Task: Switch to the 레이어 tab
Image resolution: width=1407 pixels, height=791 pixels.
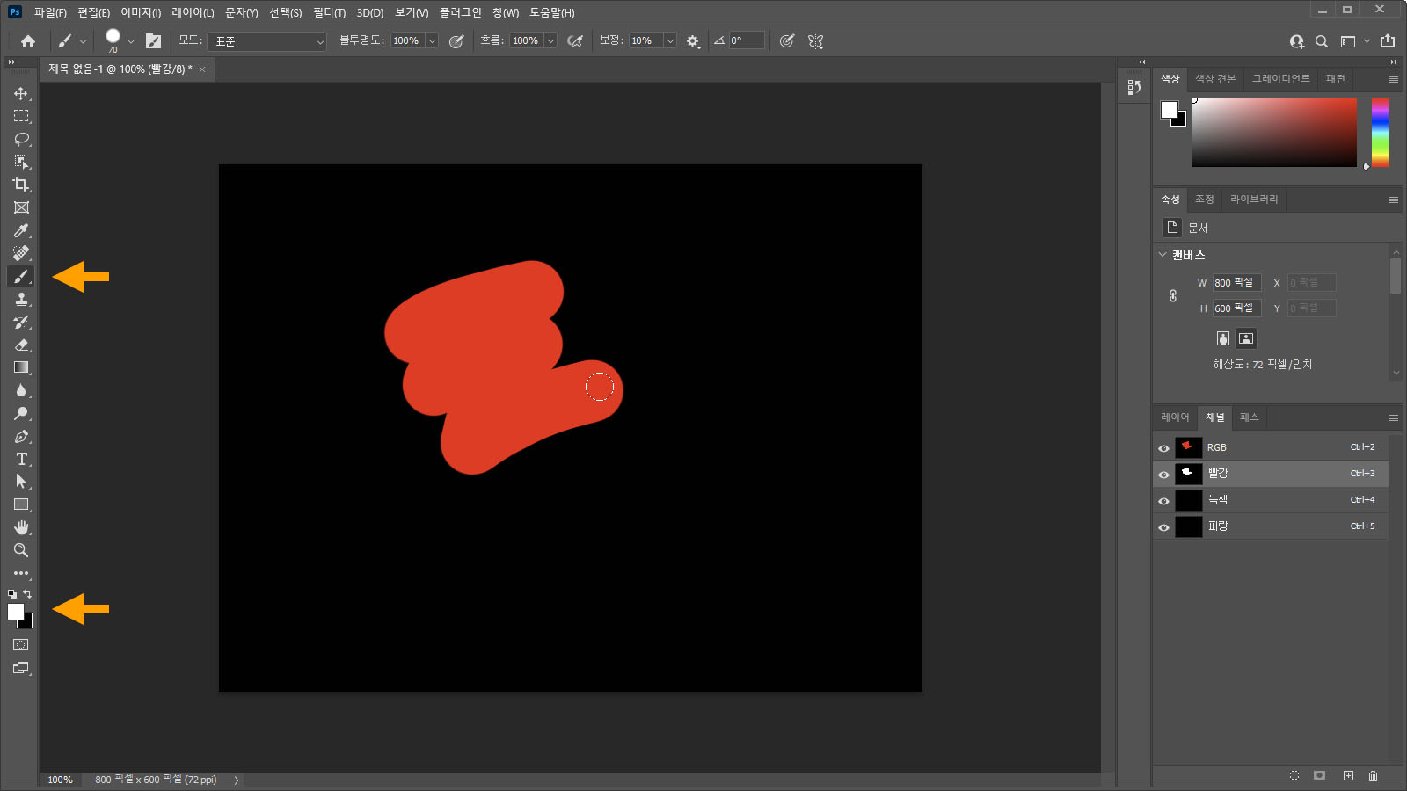Action: pos(1175,417)
